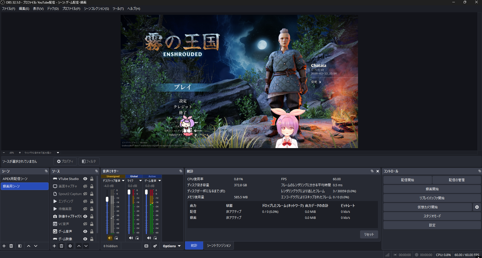Toggle visibility of 画面キャプチャ source
The image size is (482, 258).
pos(85,186)
